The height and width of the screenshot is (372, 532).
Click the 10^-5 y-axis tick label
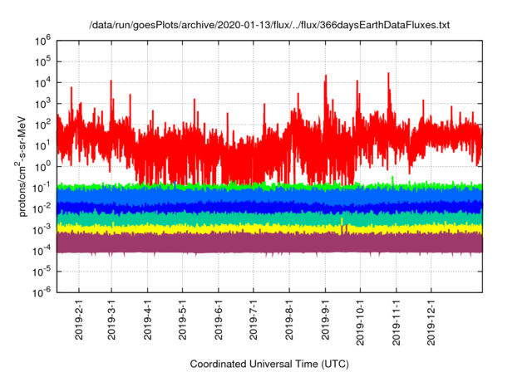42,272
